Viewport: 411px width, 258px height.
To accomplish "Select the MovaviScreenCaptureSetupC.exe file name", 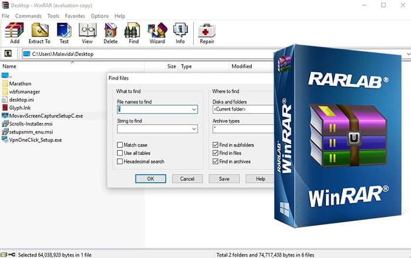I will (46, 116).
